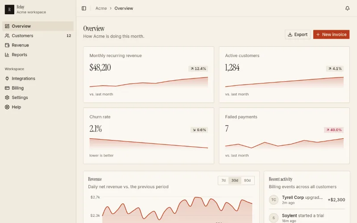
Task: Open the notifications bell
Action: point(347,8)
